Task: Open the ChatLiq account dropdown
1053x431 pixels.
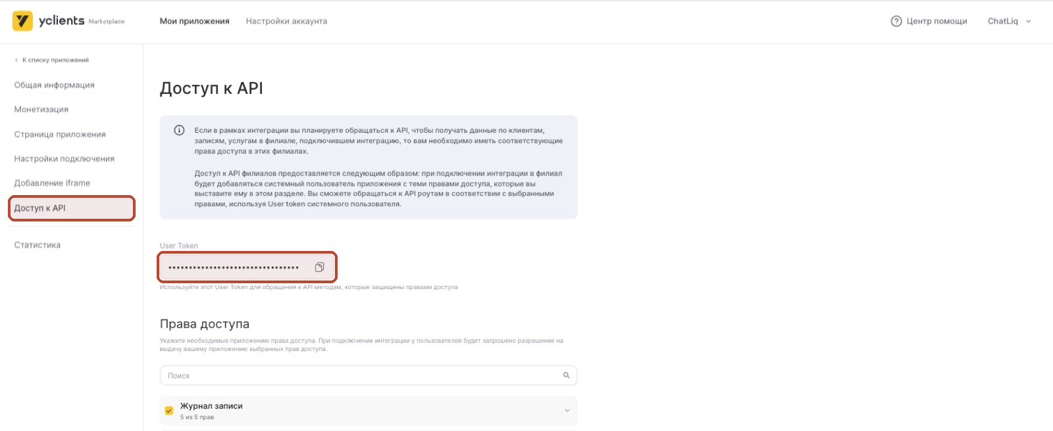Action: click(x=1010, y=21)
